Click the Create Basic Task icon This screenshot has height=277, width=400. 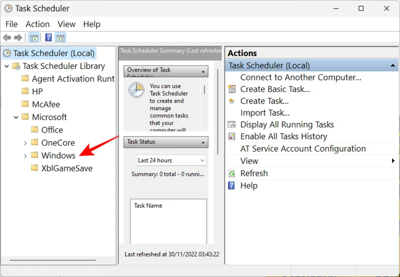tap(231, 89)
